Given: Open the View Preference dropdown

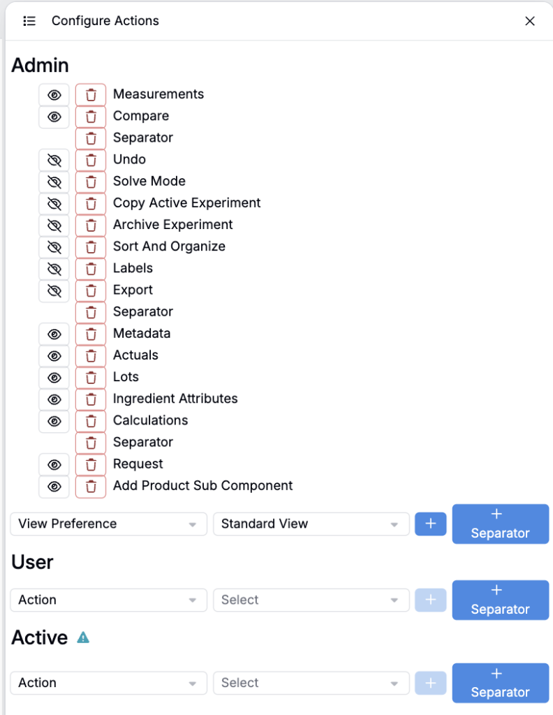Looking at the screenshot, I should click(x=108, y=524).
